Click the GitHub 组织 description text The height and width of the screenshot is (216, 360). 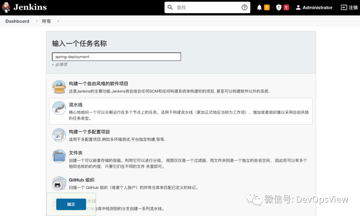coord(134,188)
